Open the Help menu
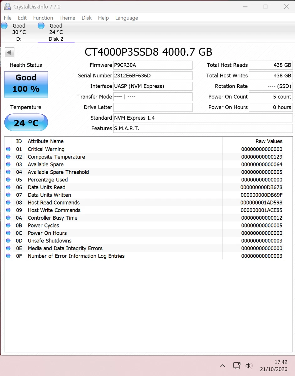 tap(103, 18)
